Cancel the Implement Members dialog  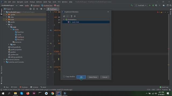coord(105,77)
